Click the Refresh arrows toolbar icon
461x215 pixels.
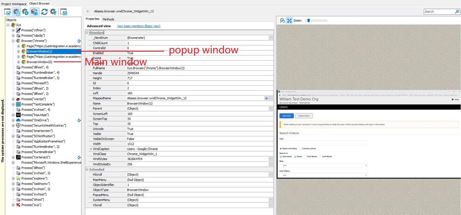tap(44, 12)
